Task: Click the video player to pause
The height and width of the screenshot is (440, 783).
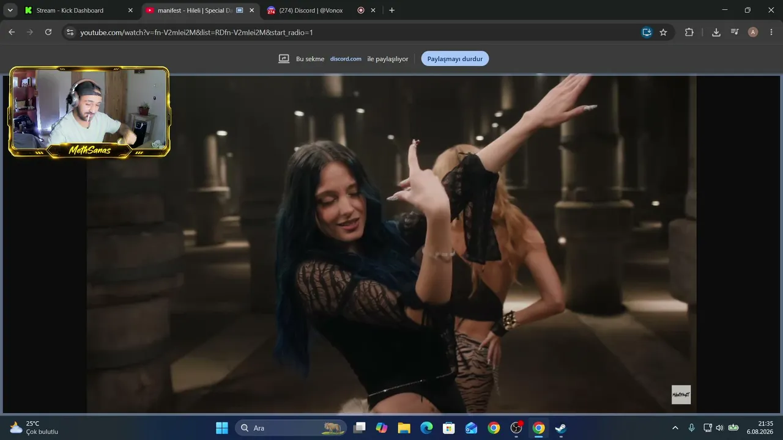Action: tap(391, 244)
